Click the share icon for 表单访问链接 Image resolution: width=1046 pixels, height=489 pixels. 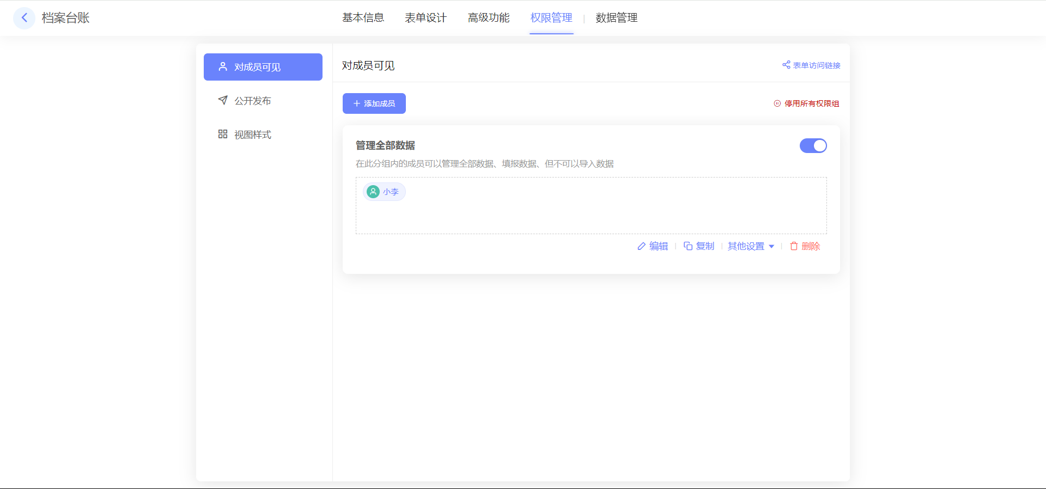(786, 65)
